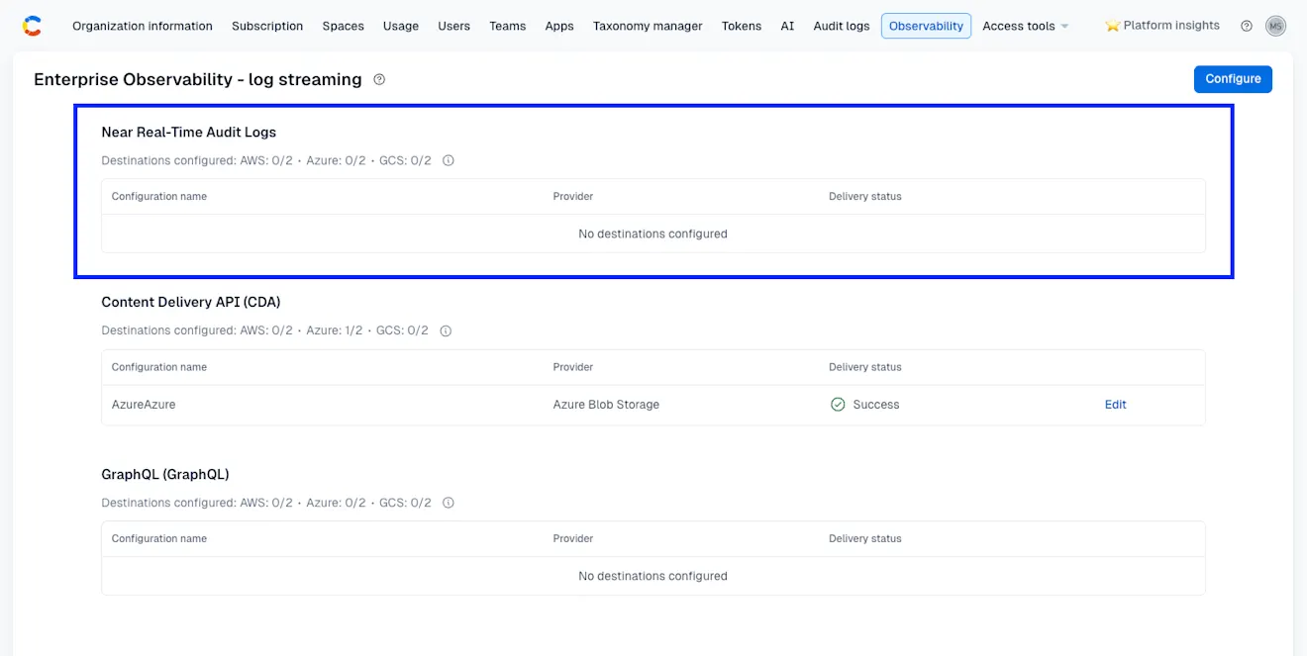Click the Near Real-Time Audit Logs heading
Image resolution: width=1307 pixels, height=656 pixels.
click(x=189, y=132)
